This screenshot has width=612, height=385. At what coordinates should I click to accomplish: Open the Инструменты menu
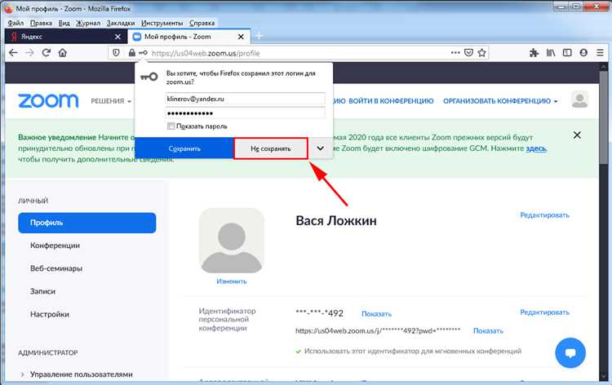pyautogui.click(x=162, y=23)
